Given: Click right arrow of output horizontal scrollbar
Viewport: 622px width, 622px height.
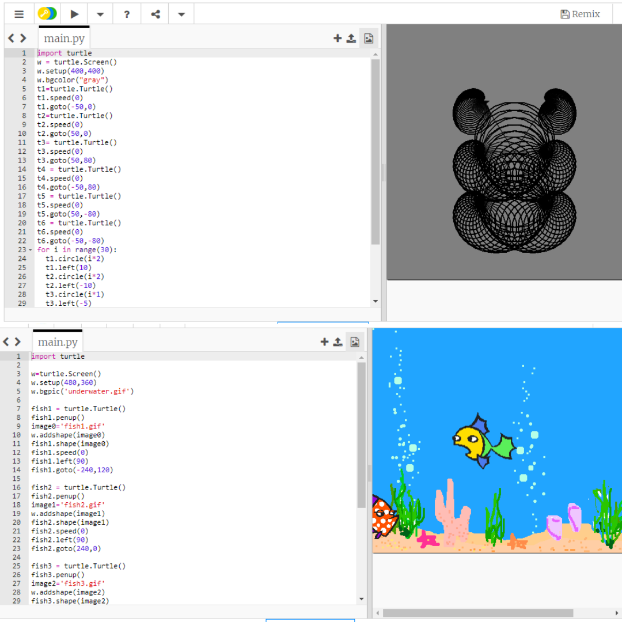Looking at the screenshot, I should (x=617, y=613).
